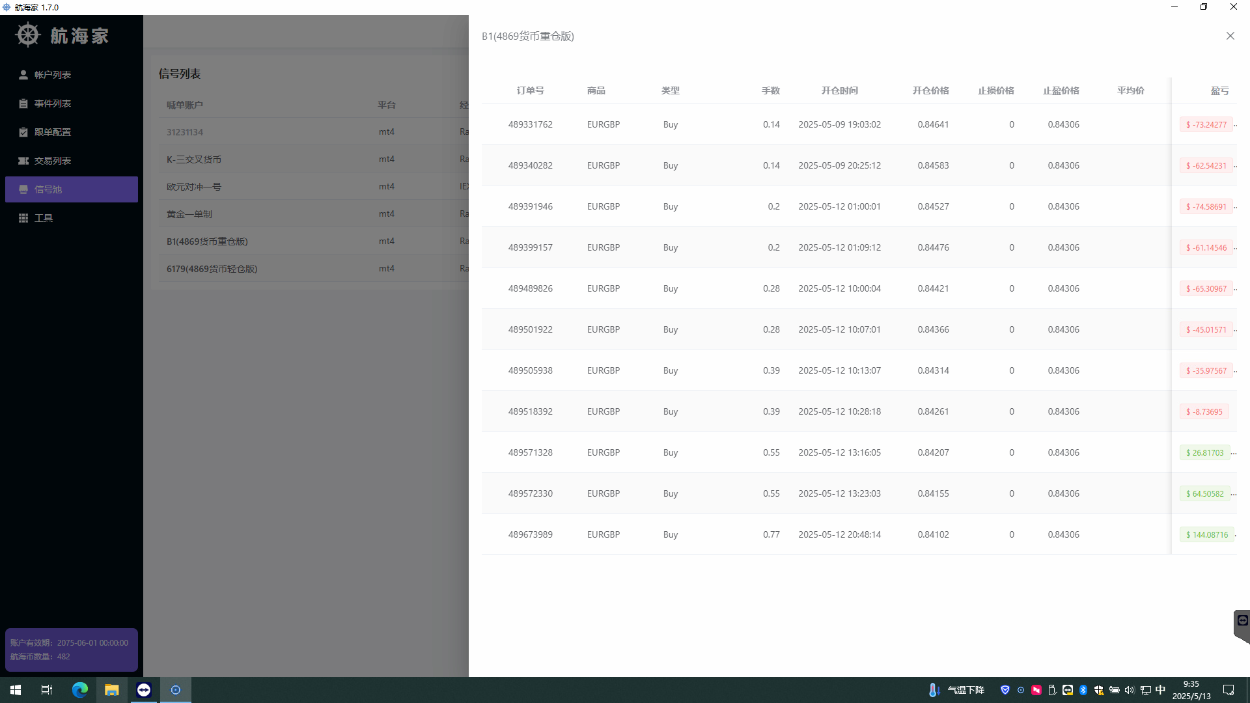Open 跟单配置 in the sidebar
1250x703 pixels.
tap(52, 132)
